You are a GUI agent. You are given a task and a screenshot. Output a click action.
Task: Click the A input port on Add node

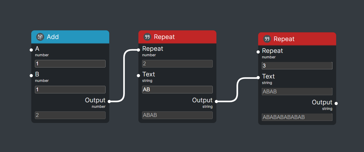point(31,50)
